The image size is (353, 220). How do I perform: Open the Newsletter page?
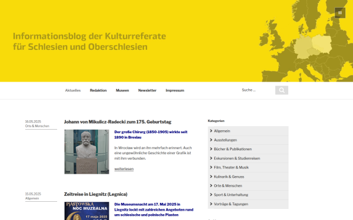pyautogui.click(x=147, y=90)
